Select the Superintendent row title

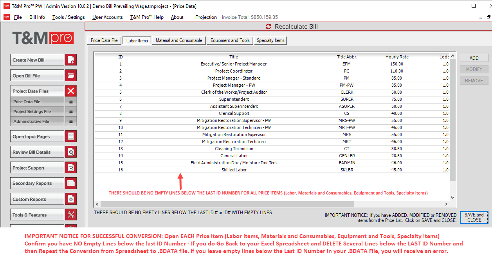pos(234,99)
